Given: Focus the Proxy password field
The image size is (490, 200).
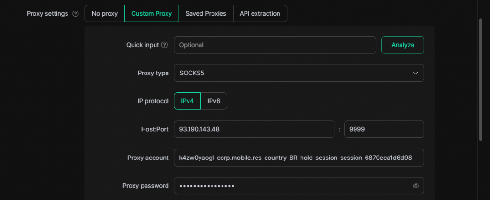Looking at the screenshot, I should (292, 186).
